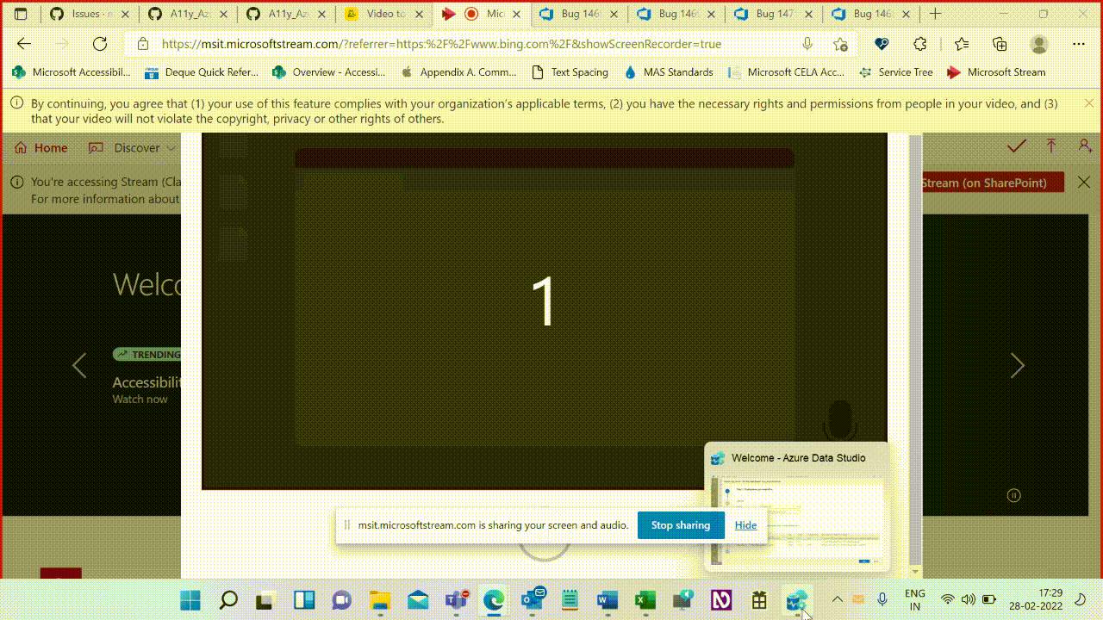Click the Hide link in the sharing bar
Viewport: 1103px width, 620px height.
point(745,525)
